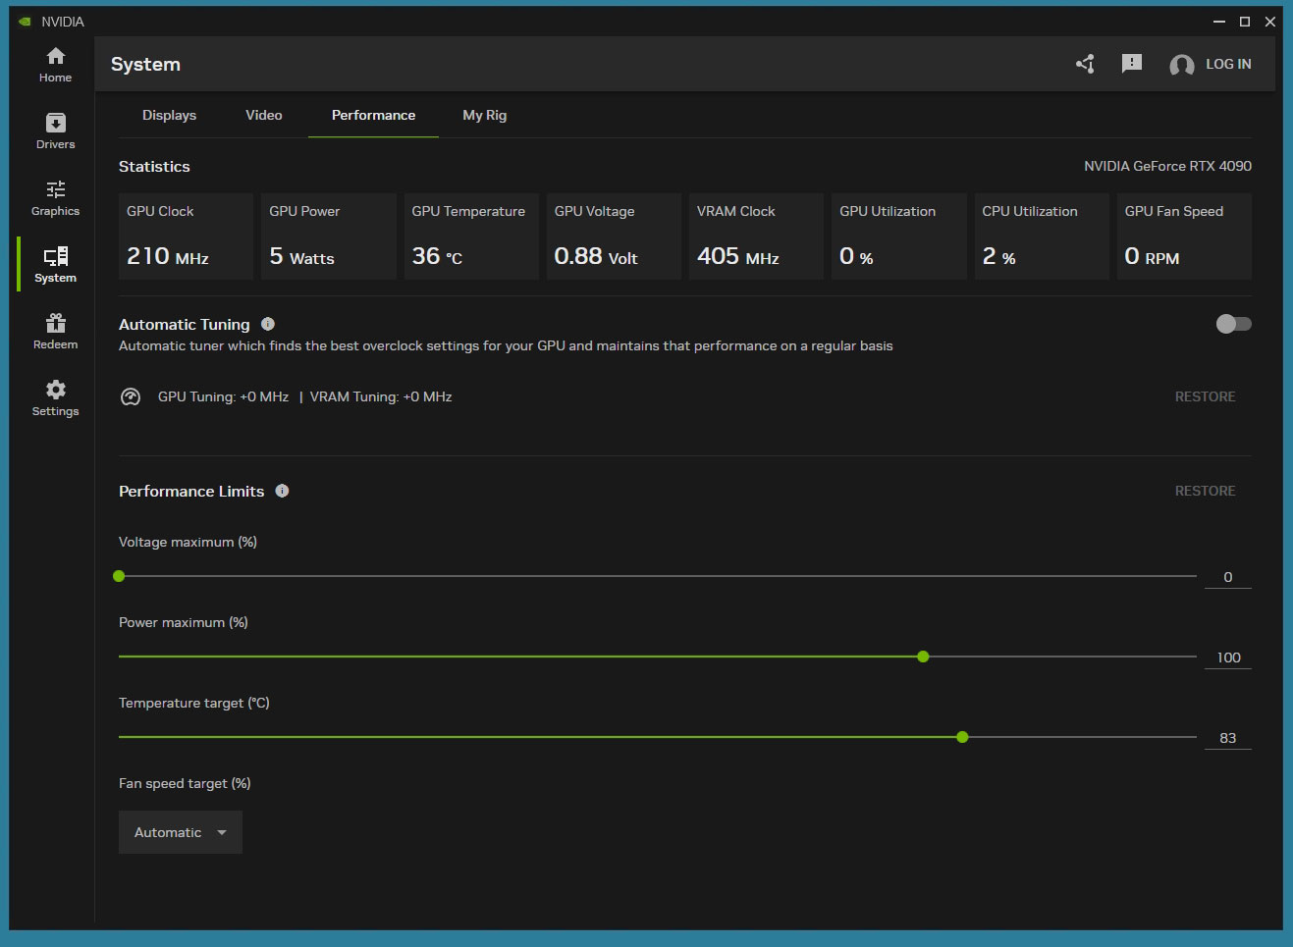Click the Statistics heading
This screenshot has width=1293, height=947.
pos(154,167)
